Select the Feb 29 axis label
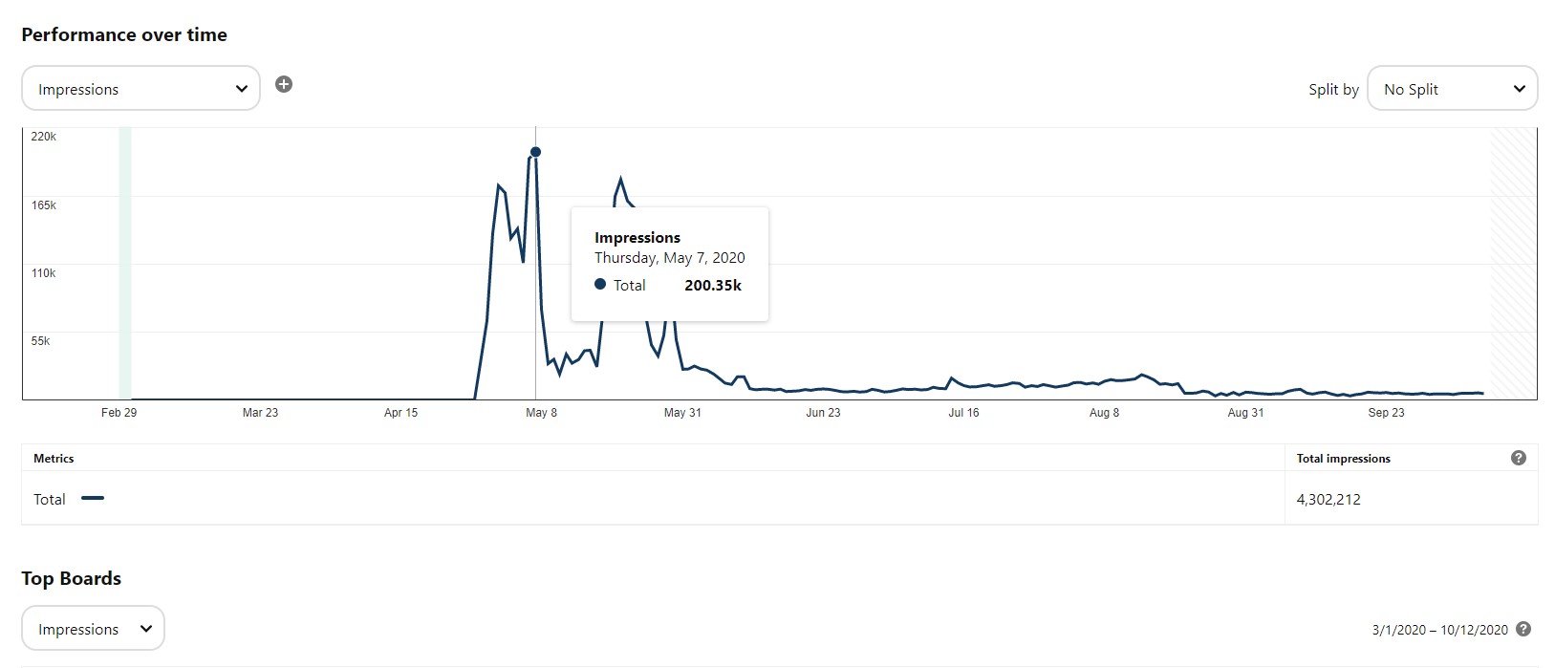This screenshot has width=1555, height=668. (119, 413)
